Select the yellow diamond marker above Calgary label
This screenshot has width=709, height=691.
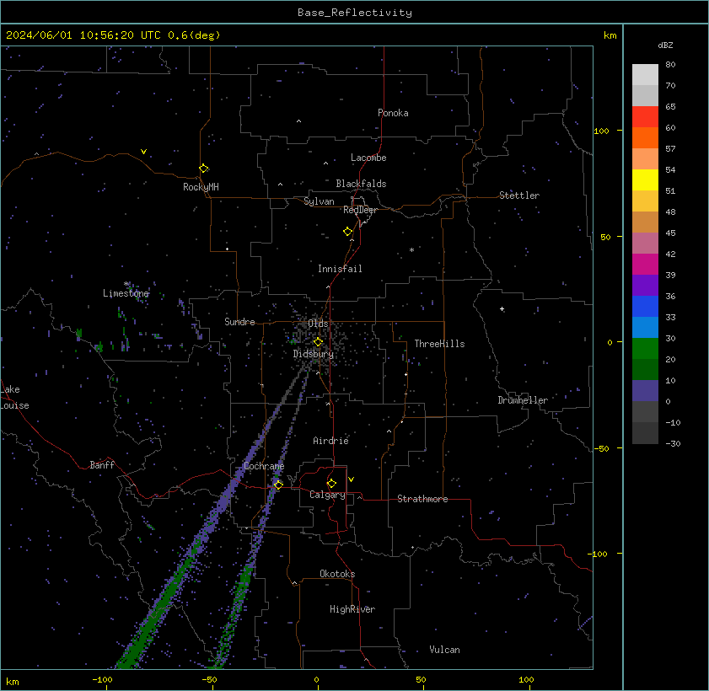331,484
